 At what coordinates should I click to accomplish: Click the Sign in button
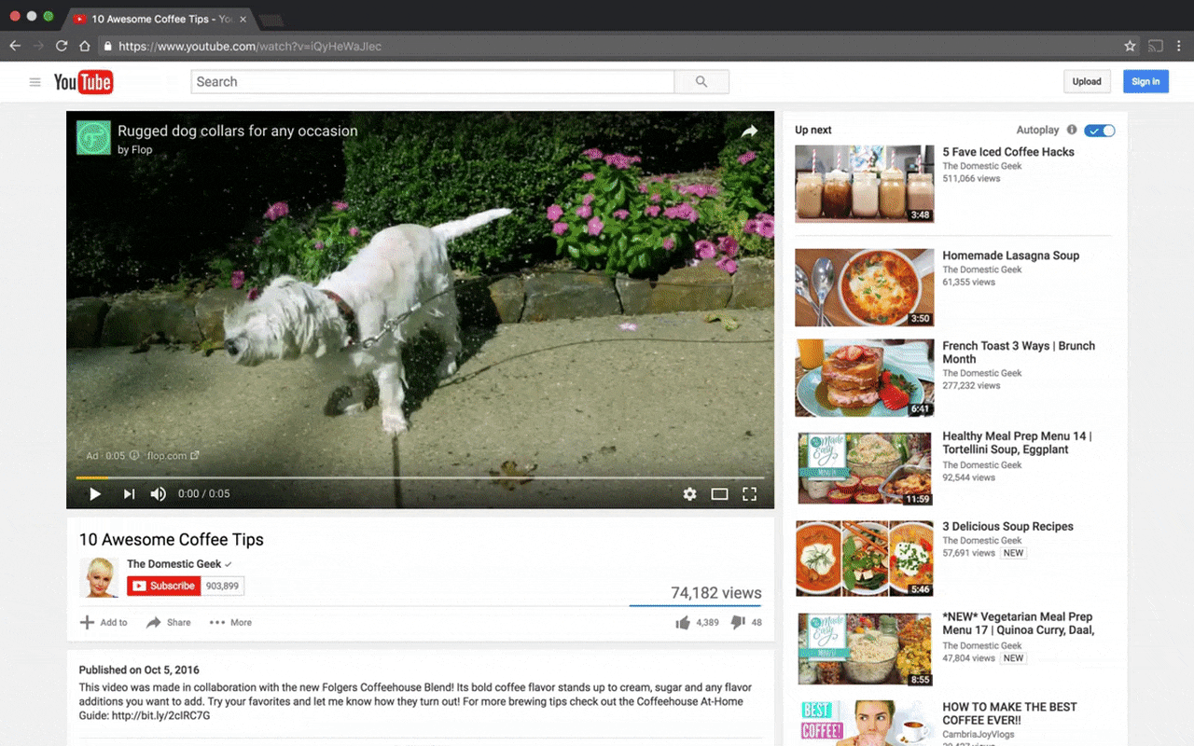pos(1145,82)
